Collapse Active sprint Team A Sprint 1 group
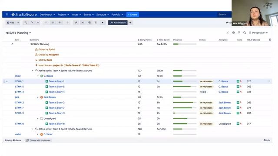This screenshot has height=156, width=278. [x=33, y=71]
